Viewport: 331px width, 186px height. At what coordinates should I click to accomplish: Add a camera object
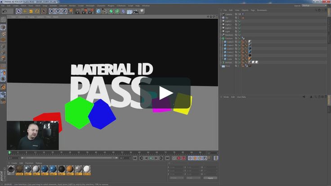[x=136, y=11]
